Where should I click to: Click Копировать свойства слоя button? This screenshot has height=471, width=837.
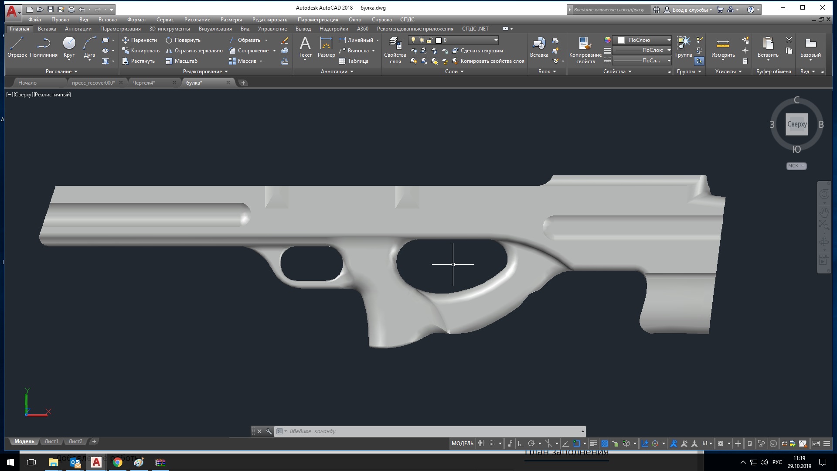[x=488, y=61]
